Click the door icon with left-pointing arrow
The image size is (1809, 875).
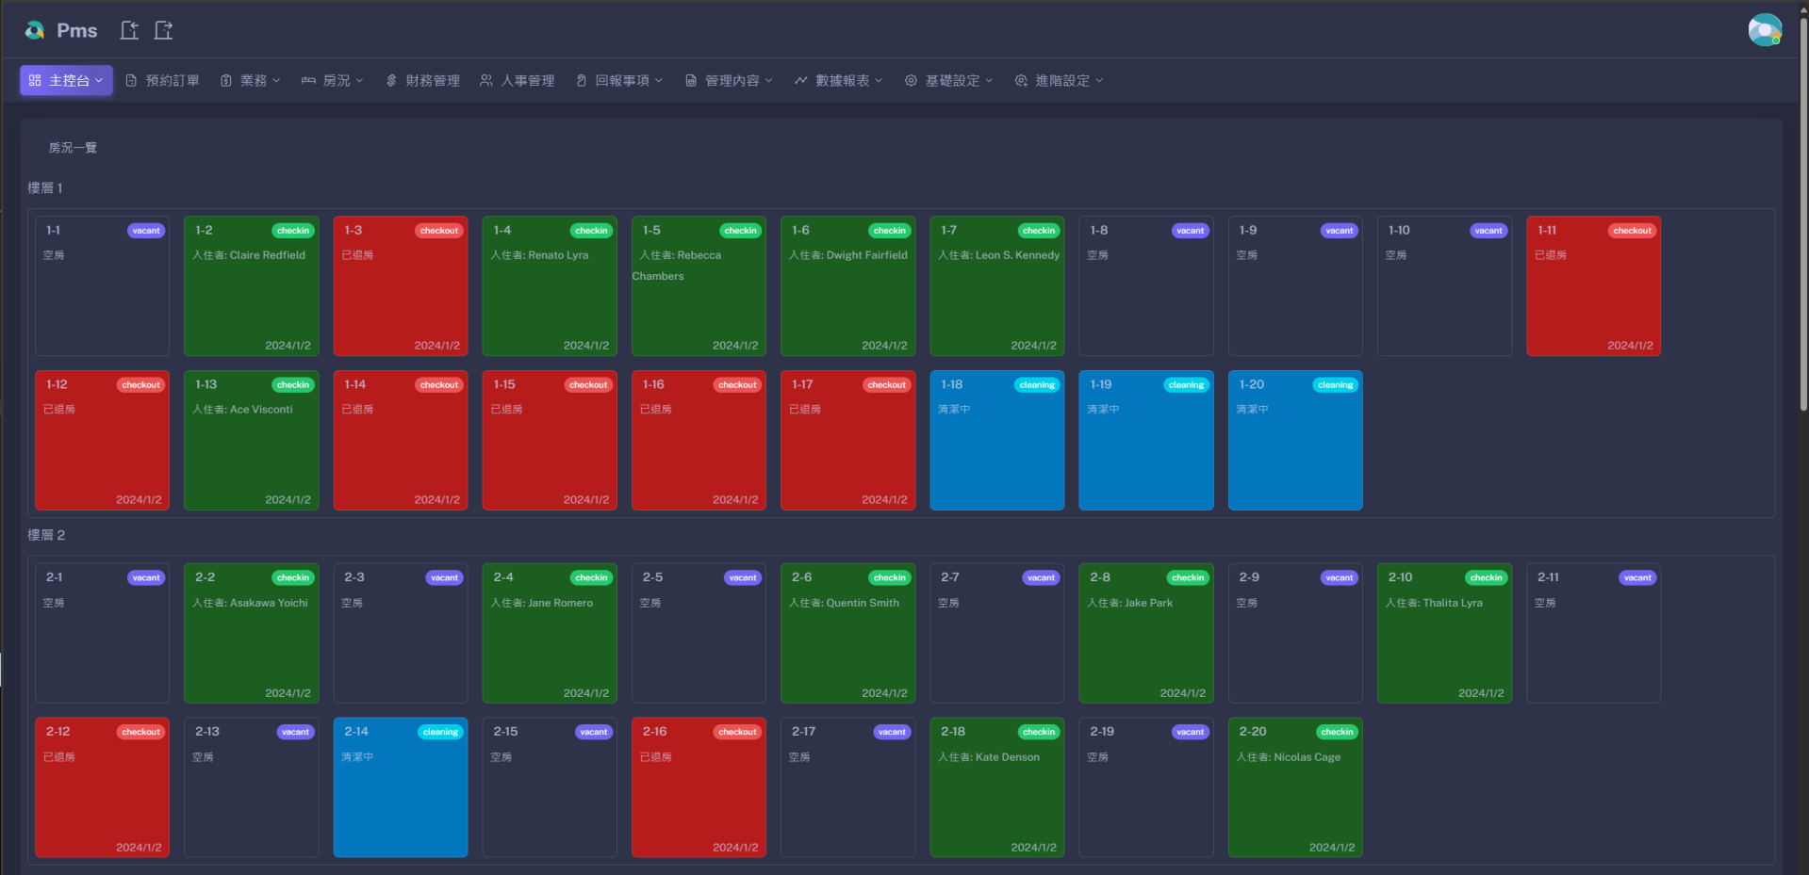click(x=129, y=30)
